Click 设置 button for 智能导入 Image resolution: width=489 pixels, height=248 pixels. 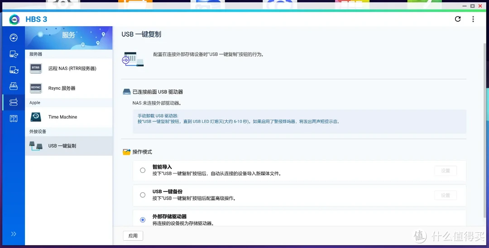[x=446, y=171]
